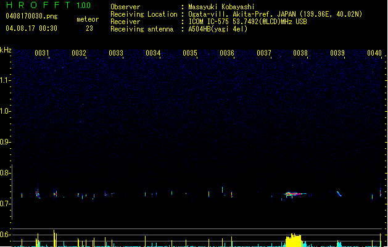388x247 pixels.
Task: Click the 0.6 kHz axis label
Action: point(6,235)
